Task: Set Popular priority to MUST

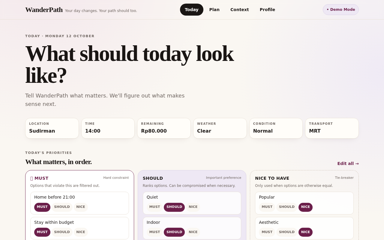Action: pyautogui.click(x=267, y=207)
